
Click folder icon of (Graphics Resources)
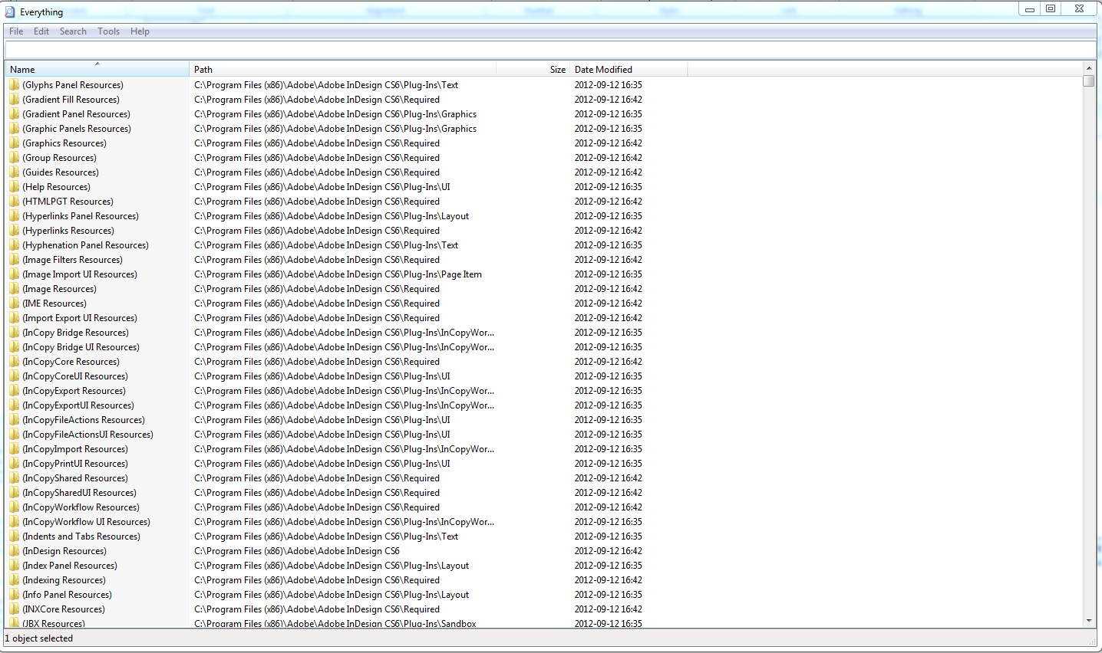pos(15,143)
